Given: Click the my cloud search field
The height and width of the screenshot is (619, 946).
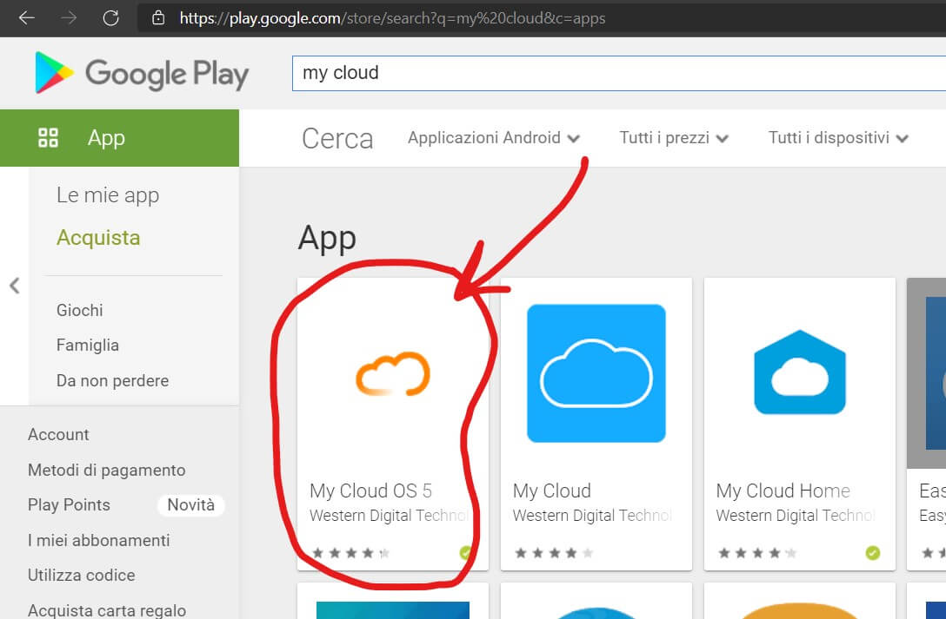Looking at the screenshot, I should (x=609, y=73).
